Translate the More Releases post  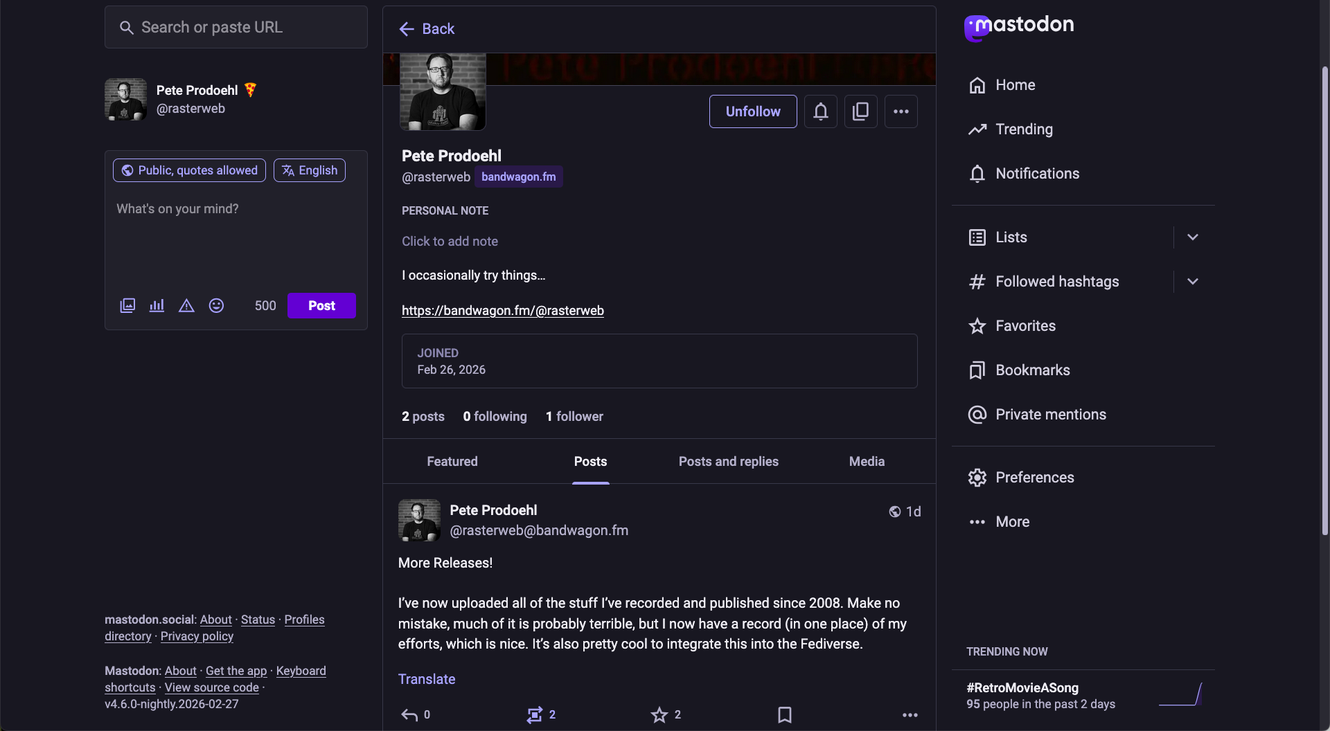point(426,678)
